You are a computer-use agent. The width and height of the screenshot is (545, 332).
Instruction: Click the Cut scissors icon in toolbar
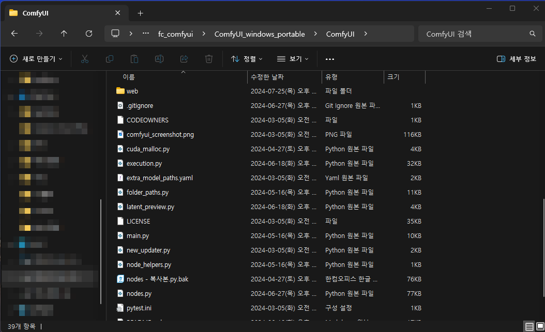(x=85, y=59)
